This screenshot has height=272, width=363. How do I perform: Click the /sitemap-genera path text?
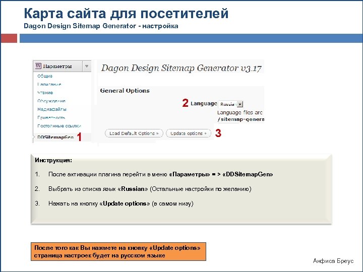point(241,119)
